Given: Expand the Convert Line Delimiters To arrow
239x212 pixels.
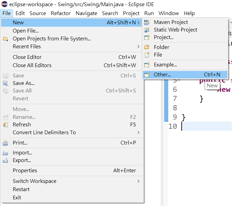Looking at the screenshot, I should tap(138, 133).
